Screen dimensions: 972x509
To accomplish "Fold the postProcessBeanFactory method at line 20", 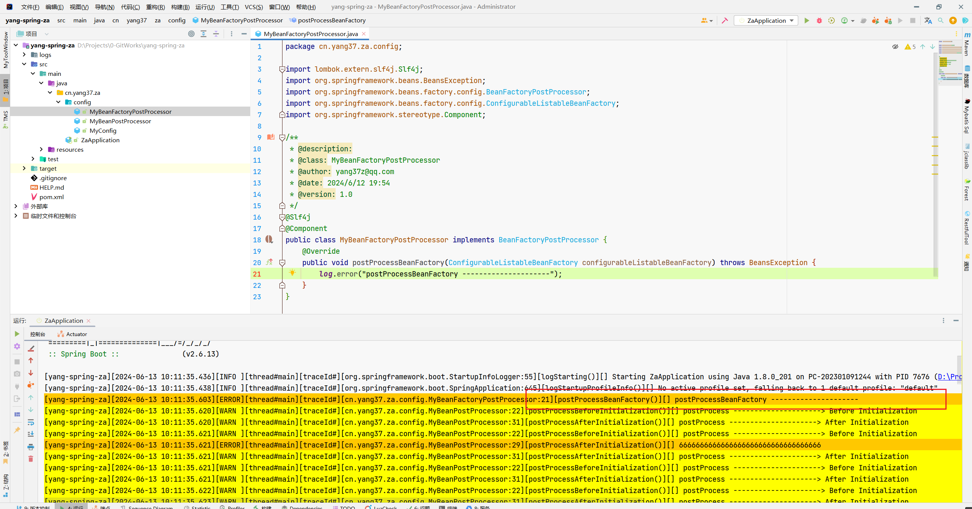I will [x=282, y=263].
